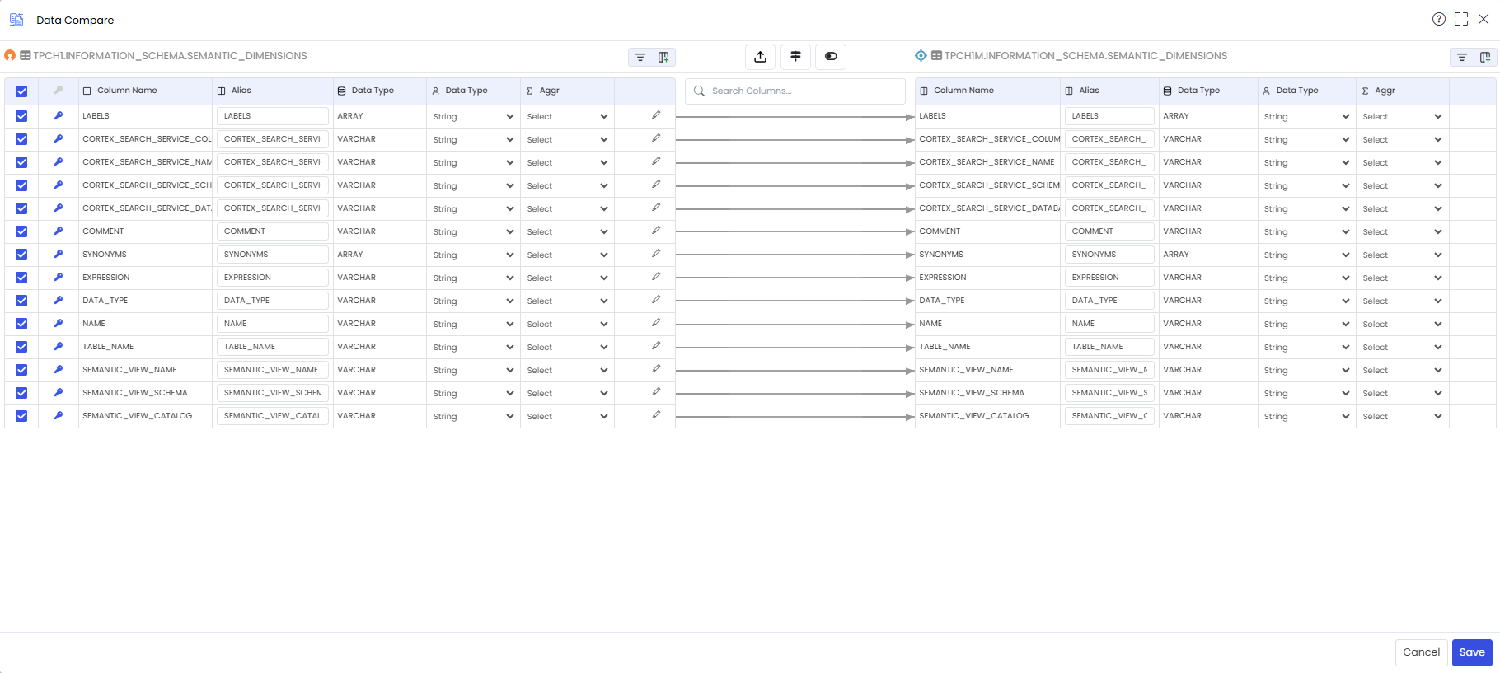The width and height of the screenshot is (1500, 673).
Task: Uncheck the TABLE_NAME row checkbox
Action: coord(21,347)
